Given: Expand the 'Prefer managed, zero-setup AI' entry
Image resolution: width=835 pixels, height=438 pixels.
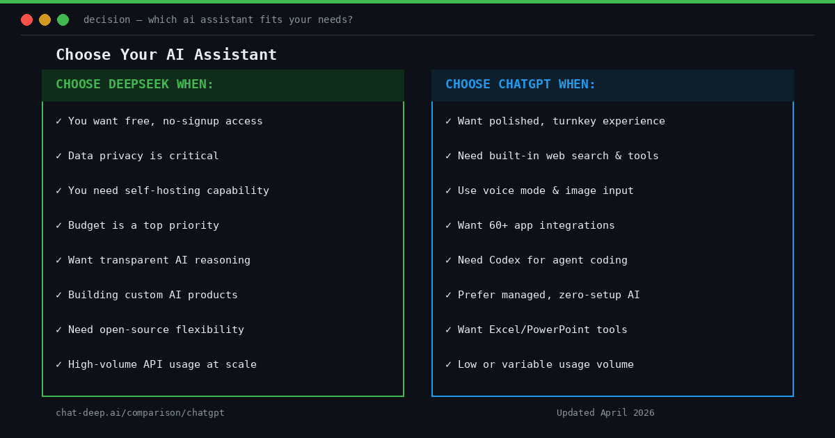Looking at the screenshot, I should (x=548, y=295).
